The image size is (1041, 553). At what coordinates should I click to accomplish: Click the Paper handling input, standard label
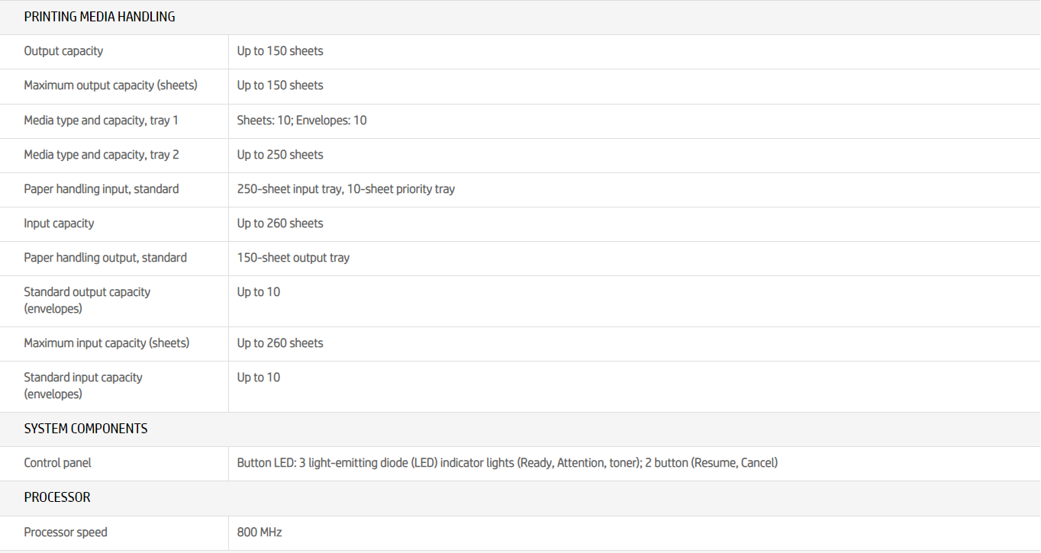pyautogui.click(x=102, y=189)
